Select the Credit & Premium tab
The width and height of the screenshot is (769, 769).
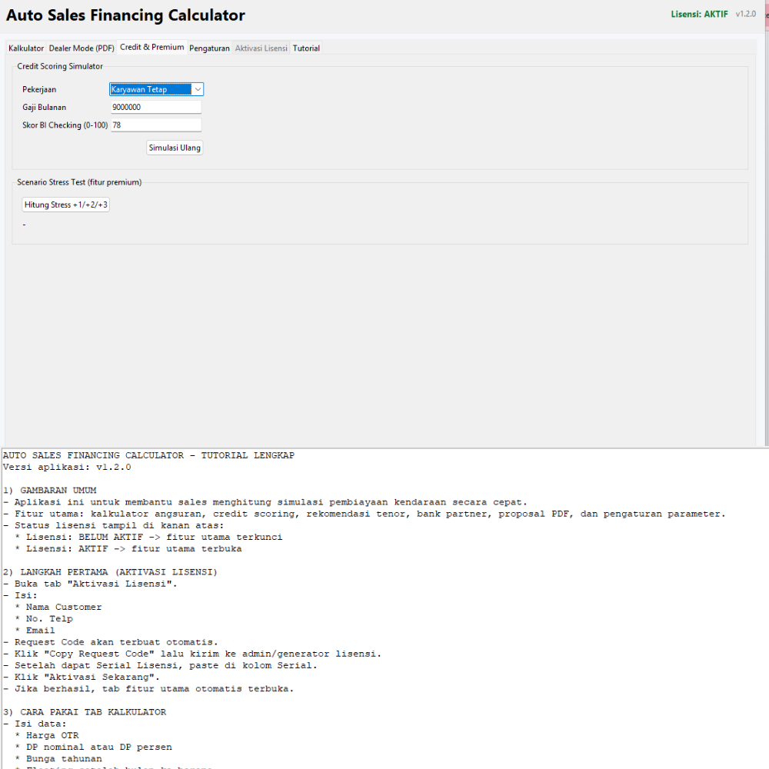(151, 47)
